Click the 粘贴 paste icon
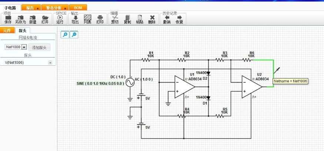 pyautogui.click(x=140, y=18)
